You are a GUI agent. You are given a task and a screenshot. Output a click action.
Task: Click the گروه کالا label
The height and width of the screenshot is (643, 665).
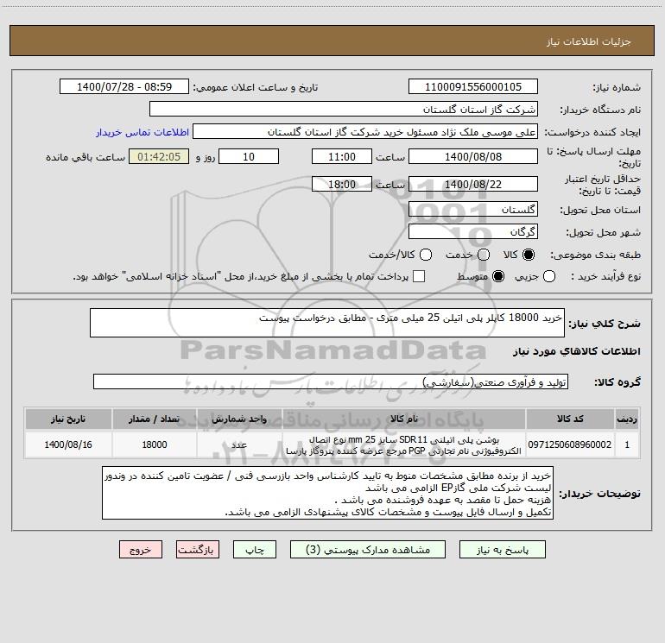[x=617, y=382]
